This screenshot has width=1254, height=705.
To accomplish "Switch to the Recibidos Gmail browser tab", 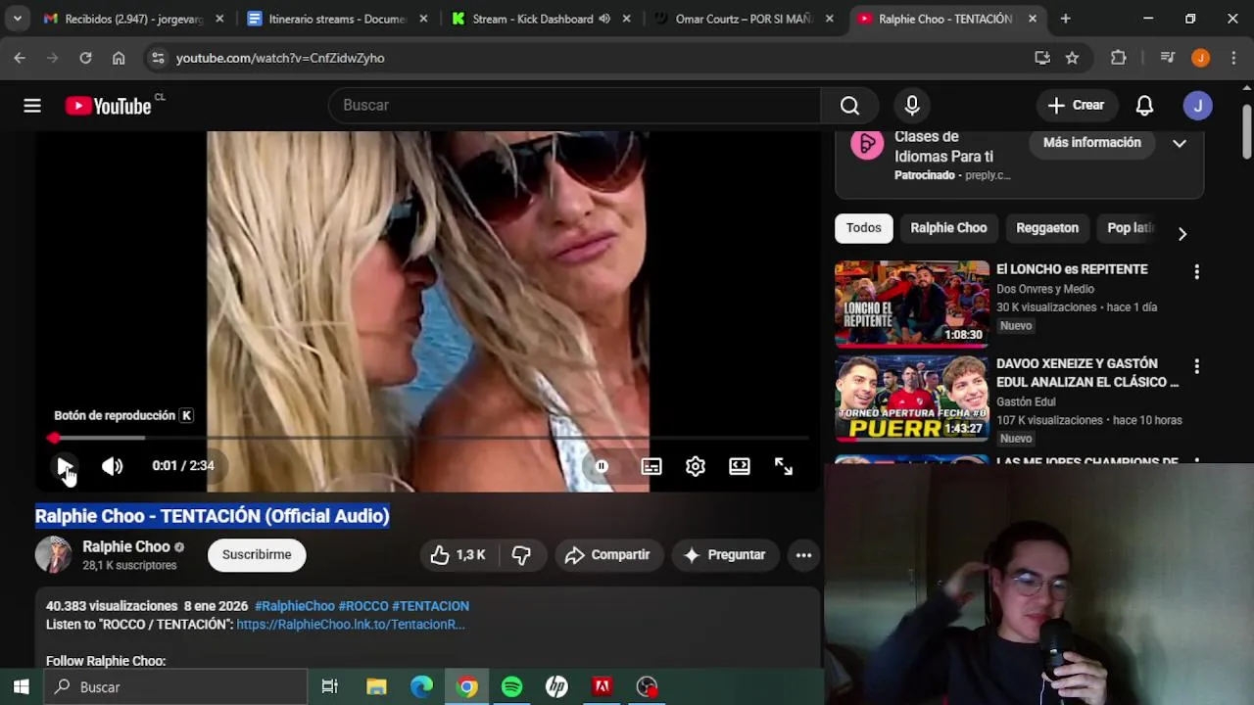I will (x=134, y=19).
